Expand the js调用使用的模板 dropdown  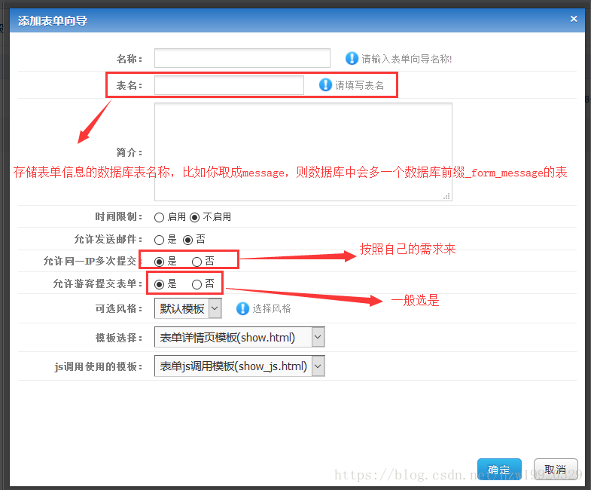point(239,366)
